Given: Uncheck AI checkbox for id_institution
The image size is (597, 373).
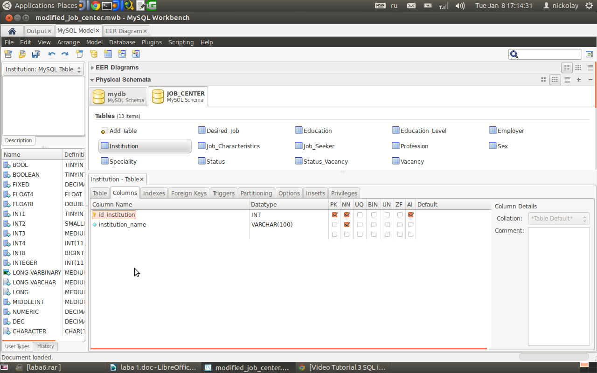Looking at the screenshot, I should coord(410,215).
